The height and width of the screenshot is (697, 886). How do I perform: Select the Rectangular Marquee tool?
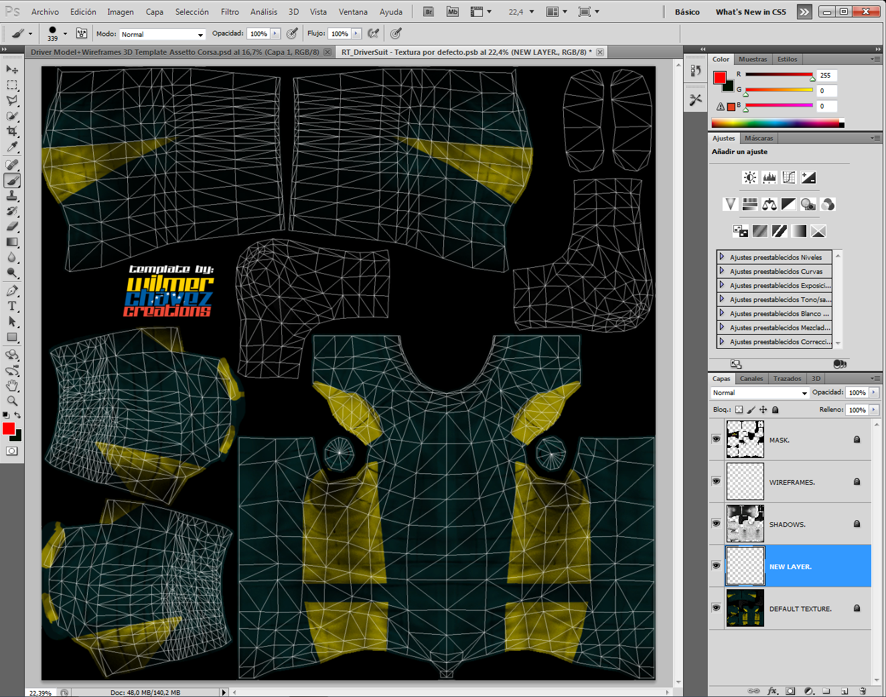tap(12, 85)
